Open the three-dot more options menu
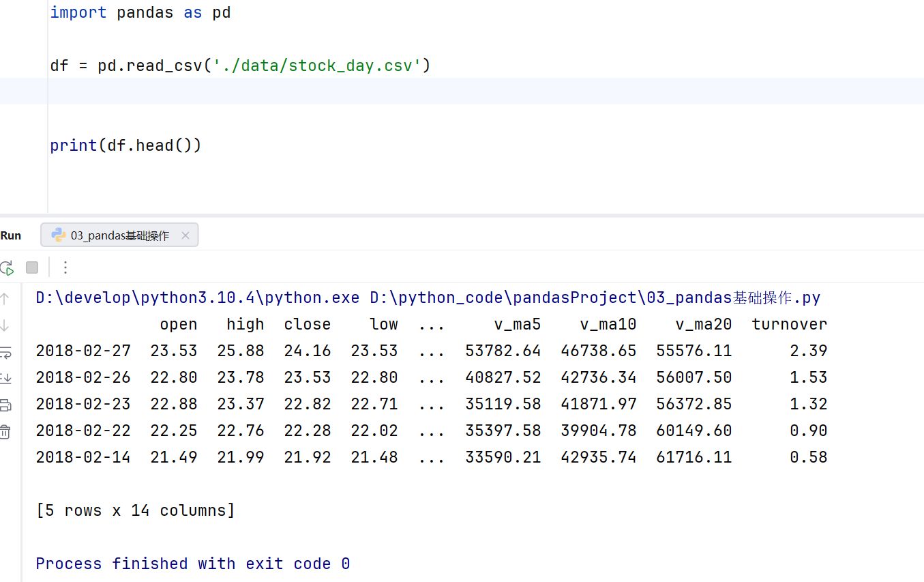Screen dimensions: 924x582 [x=65, y=267]
